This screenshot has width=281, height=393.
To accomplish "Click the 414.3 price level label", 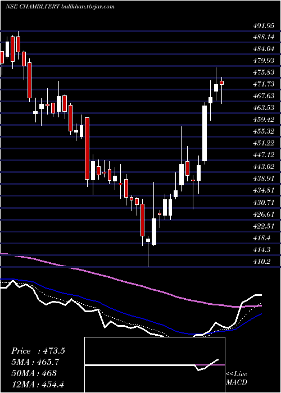I will 261,250.
